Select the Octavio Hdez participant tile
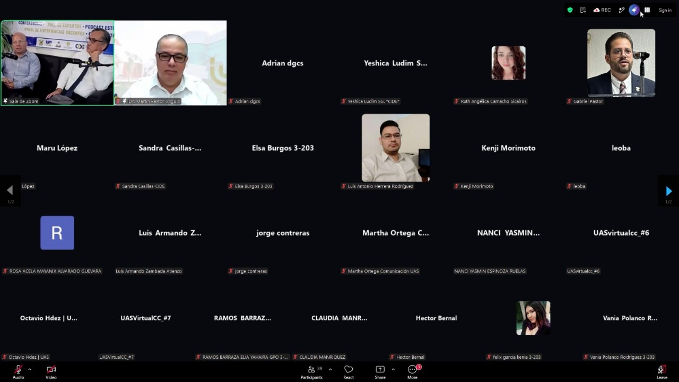Image resolution: width=679 pixels, height=382 pixels. tap(49, 318)
